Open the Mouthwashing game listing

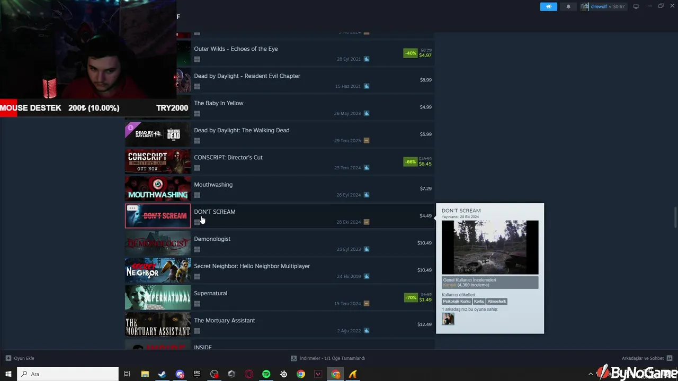click(x=213, y=185)
